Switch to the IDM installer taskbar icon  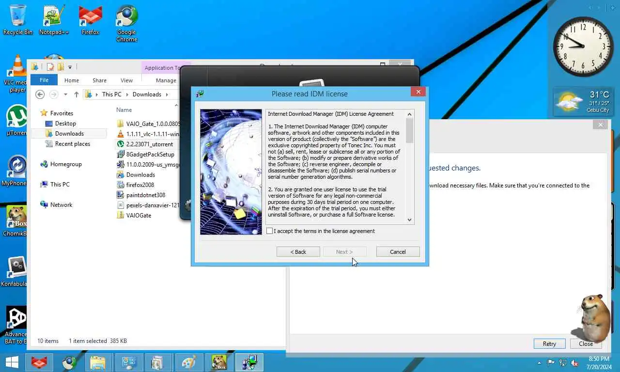coord(249,362)
